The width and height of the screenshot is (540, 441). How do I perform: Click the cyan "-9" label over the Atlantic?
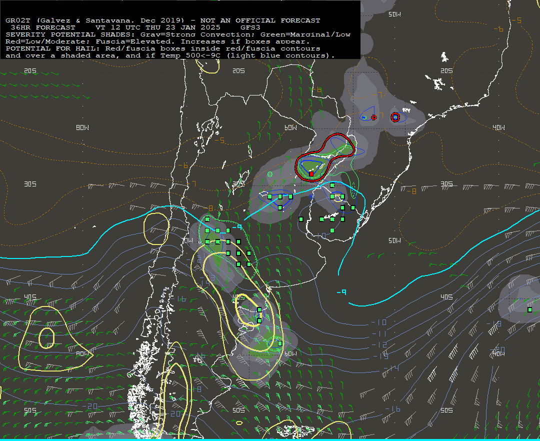(341, 292)
